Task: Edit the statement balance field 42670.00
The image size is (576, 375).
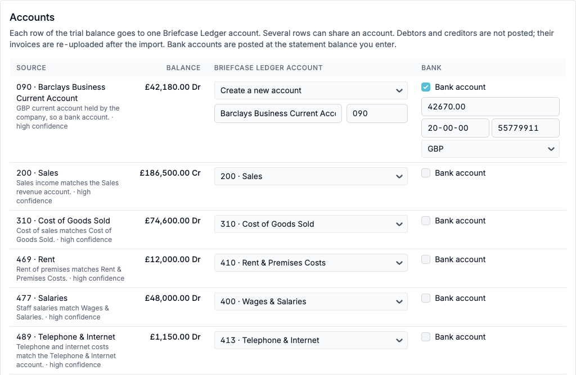Action: point(490,107)
